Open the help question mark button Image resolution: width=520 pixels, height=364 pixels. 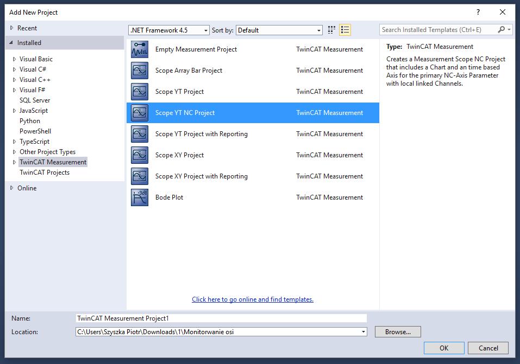coord(478,12)
